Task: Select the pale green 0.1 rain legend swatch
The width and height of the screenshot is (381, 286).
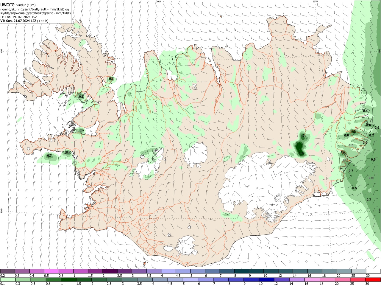Action: 7,279
